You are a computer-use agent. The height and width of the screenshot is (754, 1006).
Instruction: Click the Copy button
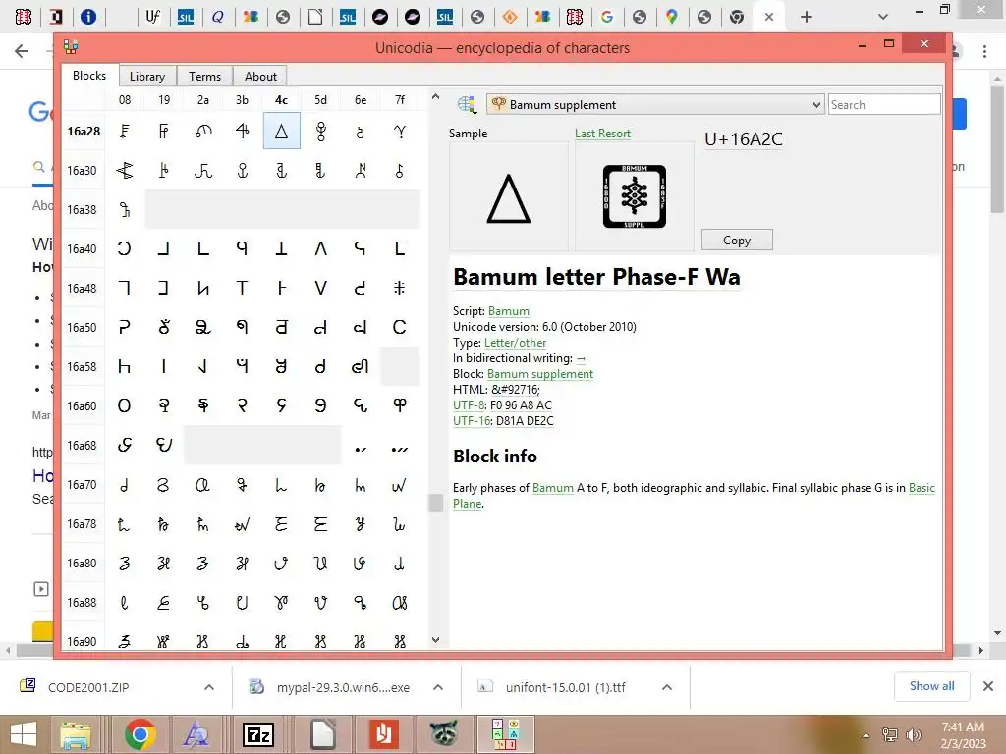click(737, 240)
